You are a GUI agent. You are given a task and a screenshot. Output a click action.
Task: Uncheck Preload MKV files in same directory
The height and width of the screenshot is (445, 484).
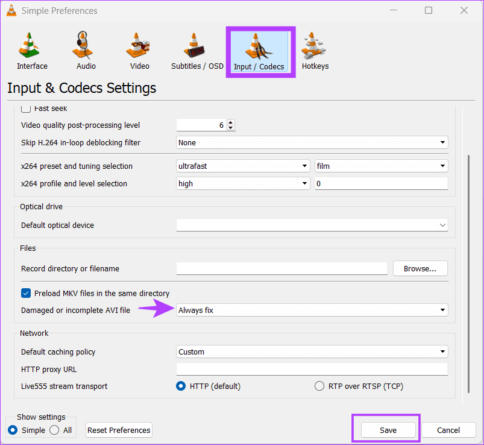click(x=26, y=293)
